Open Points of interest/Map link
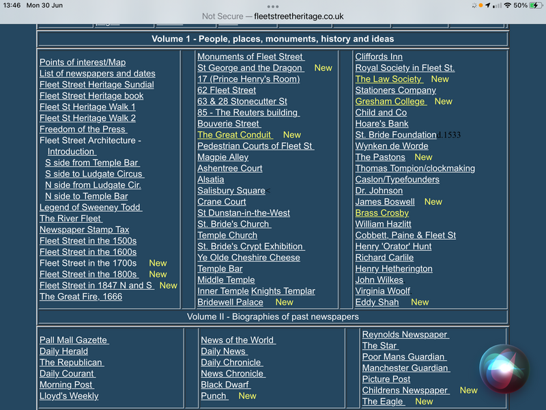Viewport: 546px width, 410px height. 83,62
